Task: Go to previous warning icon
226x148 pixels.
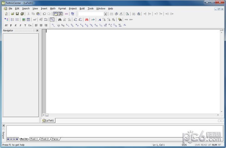Action: [x=161, y=14]
